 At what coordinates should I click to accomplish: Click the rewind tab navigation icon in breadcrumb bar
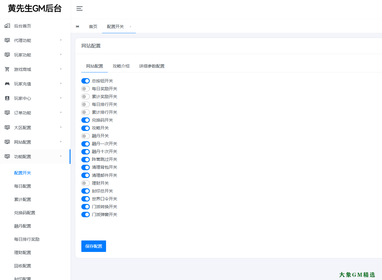(77, 27)
